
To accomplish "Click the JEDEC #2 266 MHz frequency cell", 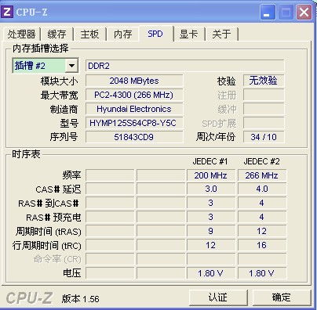I will point(262,175).
